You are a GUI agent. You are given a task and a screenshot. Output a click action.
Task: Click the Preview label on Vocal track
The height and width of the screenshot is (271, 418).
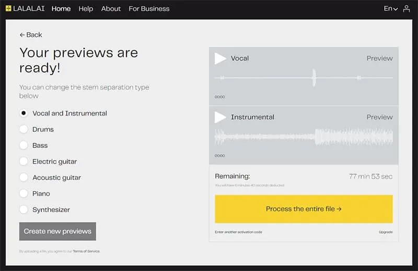point(380,58)
